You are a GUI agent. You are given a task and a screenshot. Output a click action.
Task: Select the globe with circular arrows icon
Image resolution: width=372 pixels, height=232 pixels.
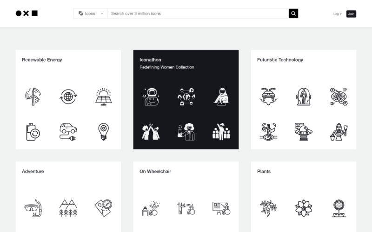(68, 97)
